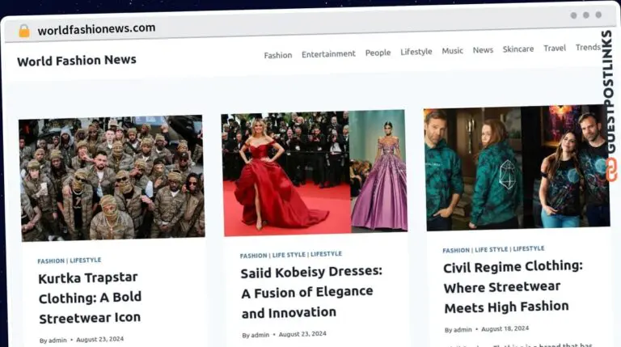The image size is (621, 347).
Task: Click the camouflage group photo thumbnail
Action: coord(112,178)
